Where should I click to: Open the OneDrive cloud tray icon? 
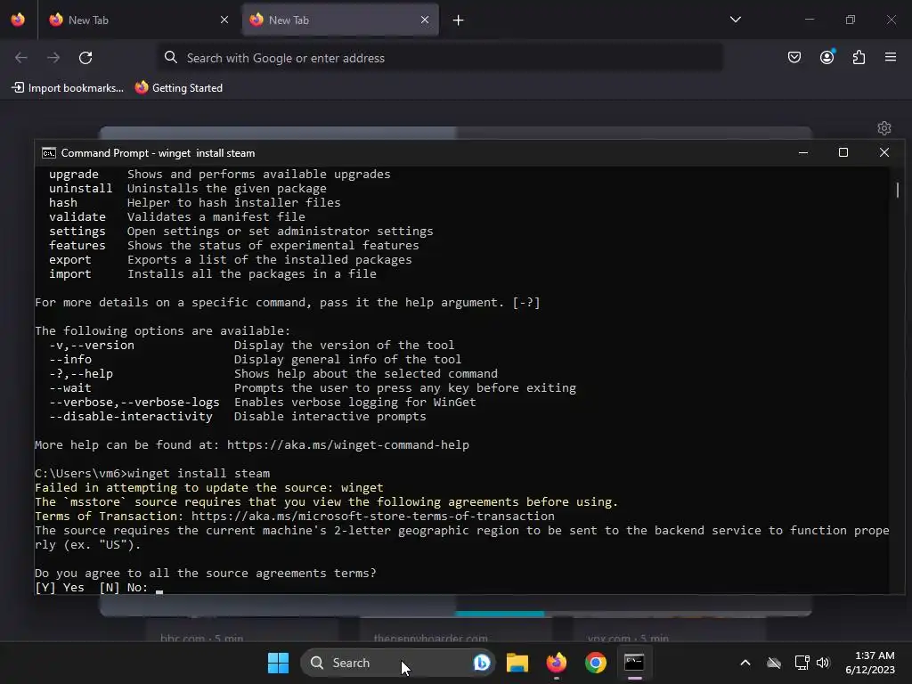774,663
